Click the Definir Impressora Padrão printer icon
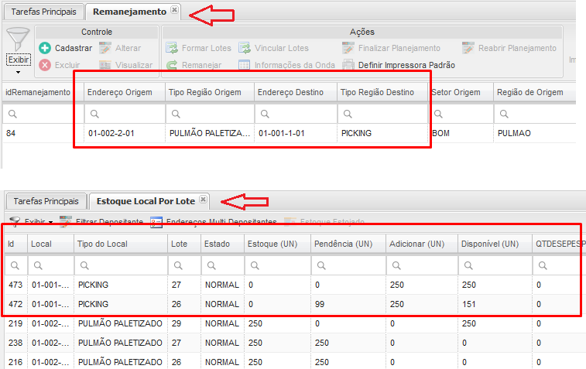The height and width of the screenshot is (369, 586). [348, 65]
